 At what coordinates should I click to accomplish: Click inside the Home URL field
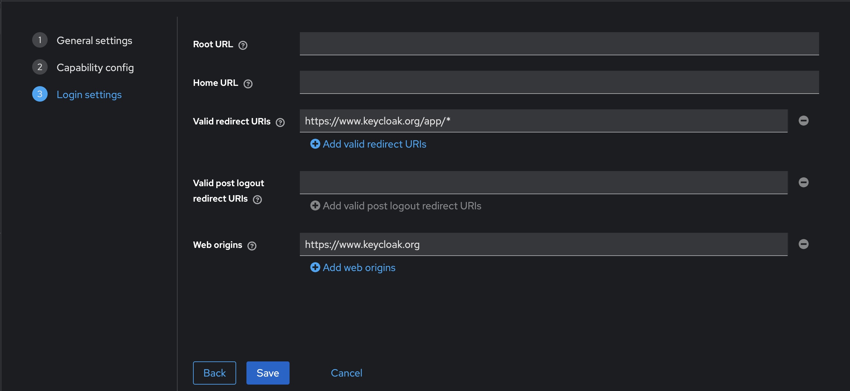tap(559, 82)
